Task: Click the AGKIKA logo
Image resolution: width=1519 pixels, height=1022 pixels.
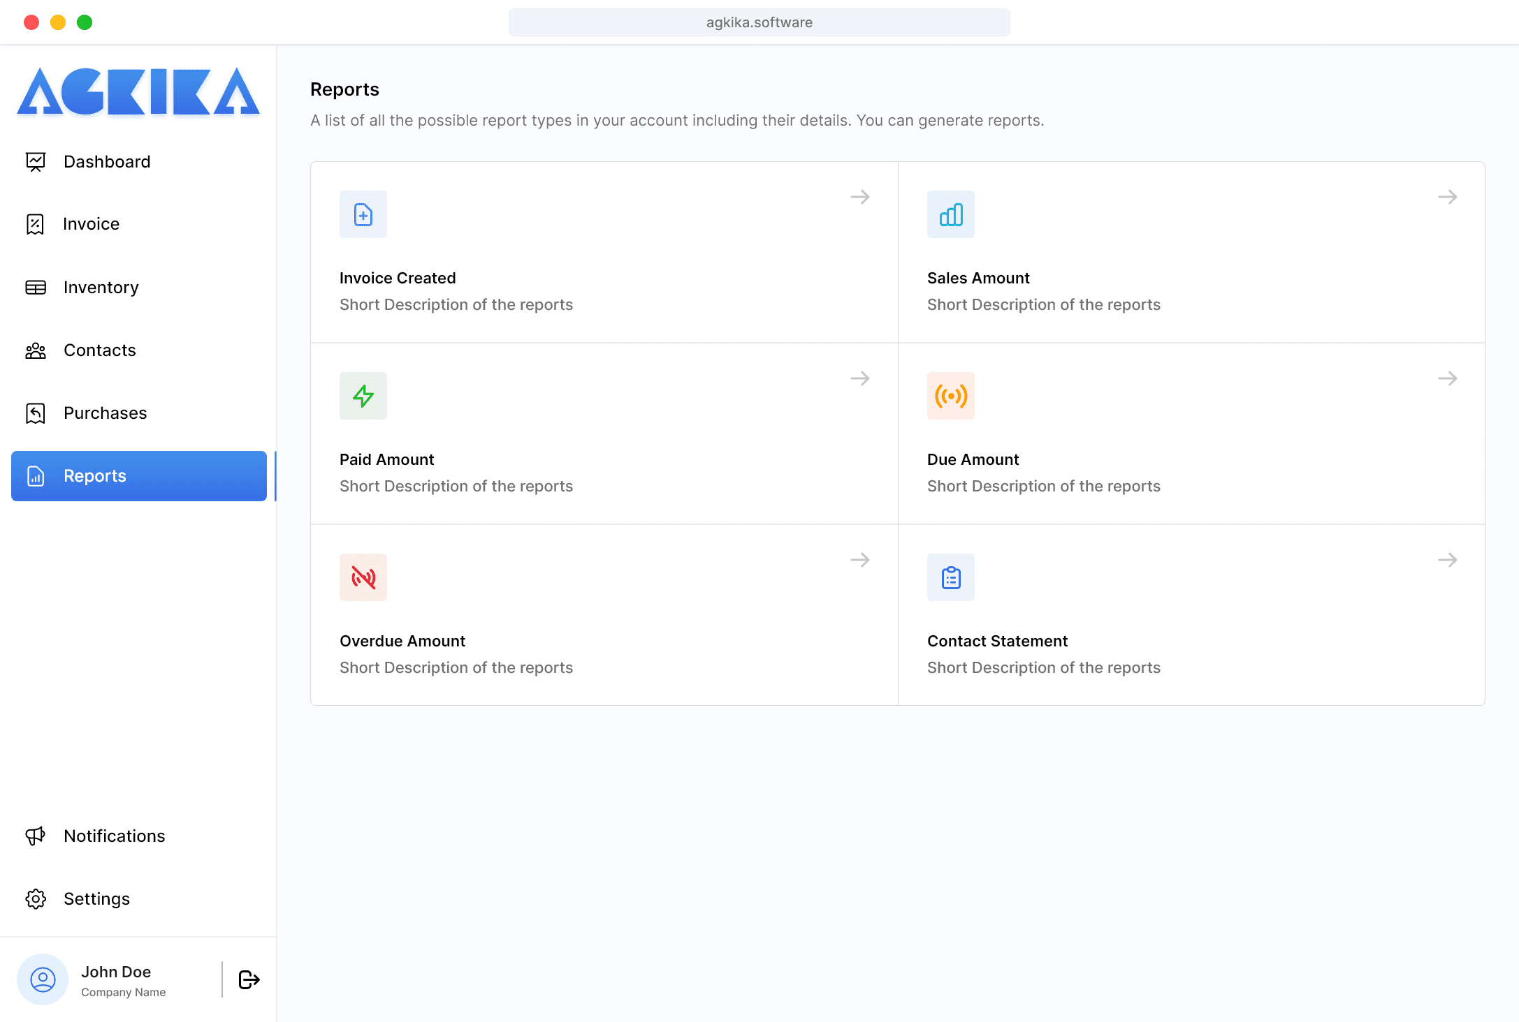Action: coord(138,91)
